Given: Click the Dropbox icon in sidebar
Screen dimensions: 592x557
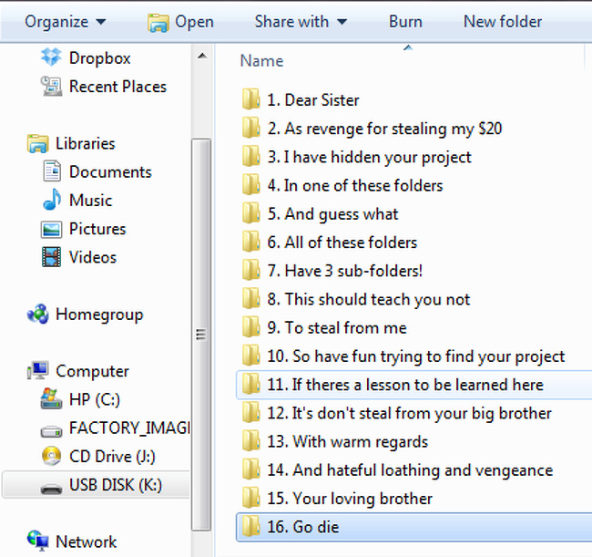Looking at the screenshot, I should pyautogui.click(x=52, y=58).
